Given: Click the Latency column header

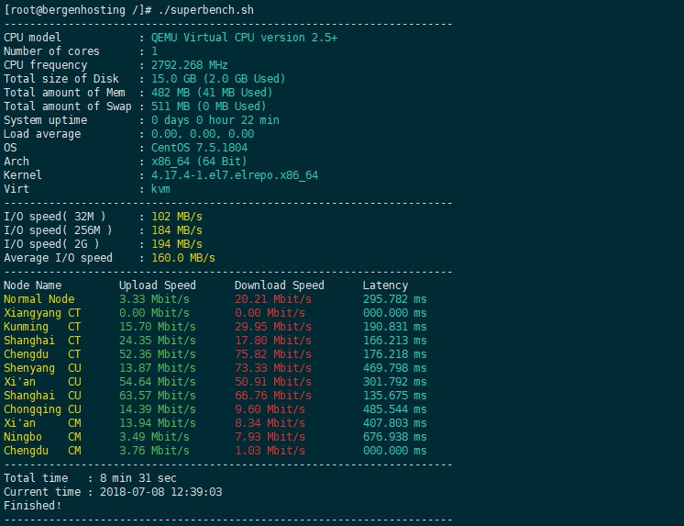Looking at the screenshot, I should pyautogui.click(x=385, y=285).
